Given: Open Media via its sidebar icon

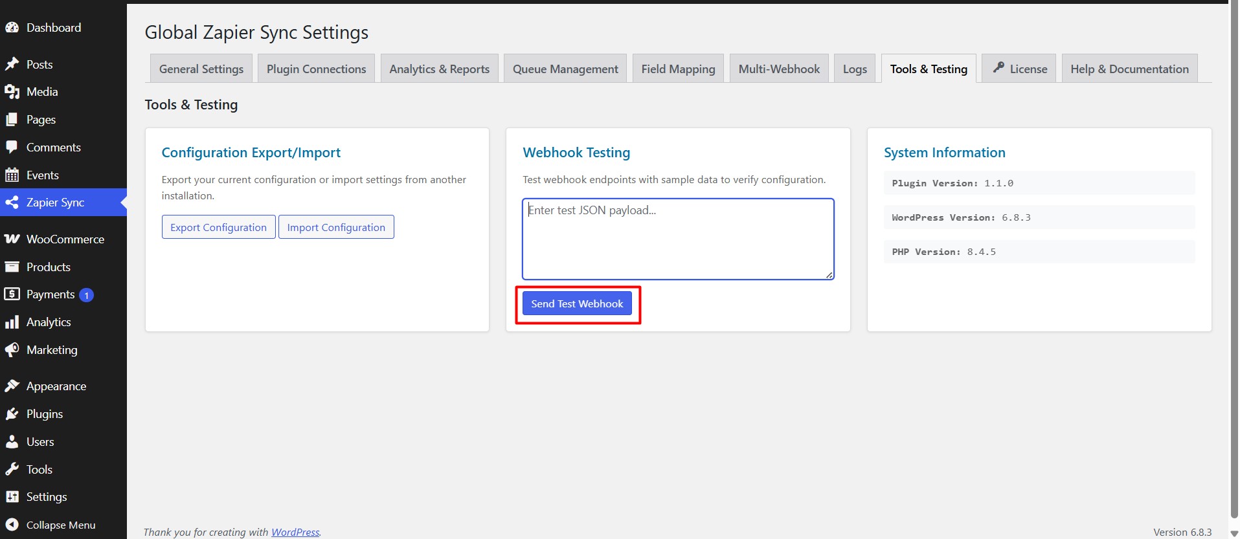Looking at the screenshot, I should point(12,92).
